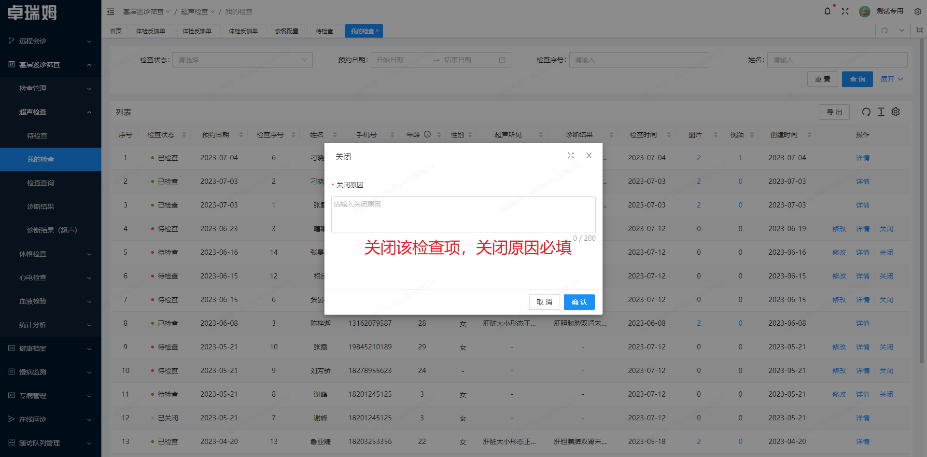Click phone number 18278955623
The width and height of the screenshot is (927, 457).
(370, 371)
